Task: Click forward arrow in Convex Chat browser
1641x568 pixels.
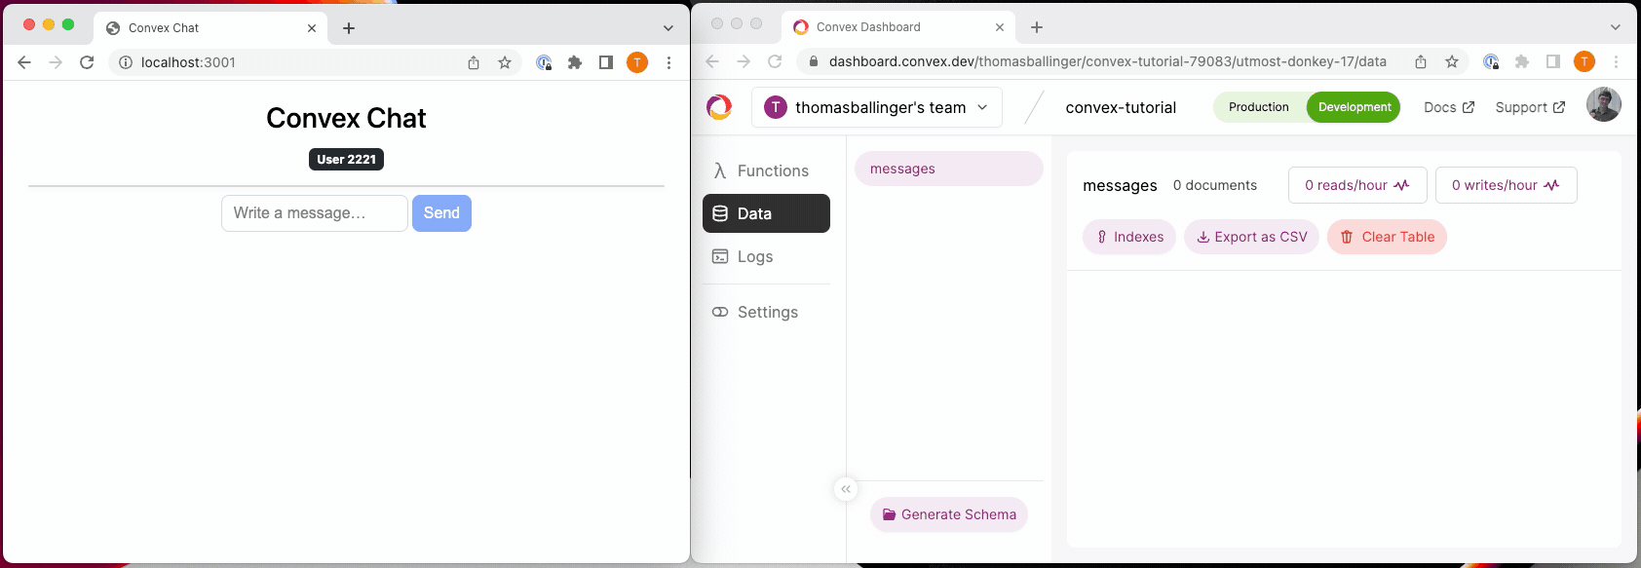Action: pyautogui.click(x=56, y=62)
